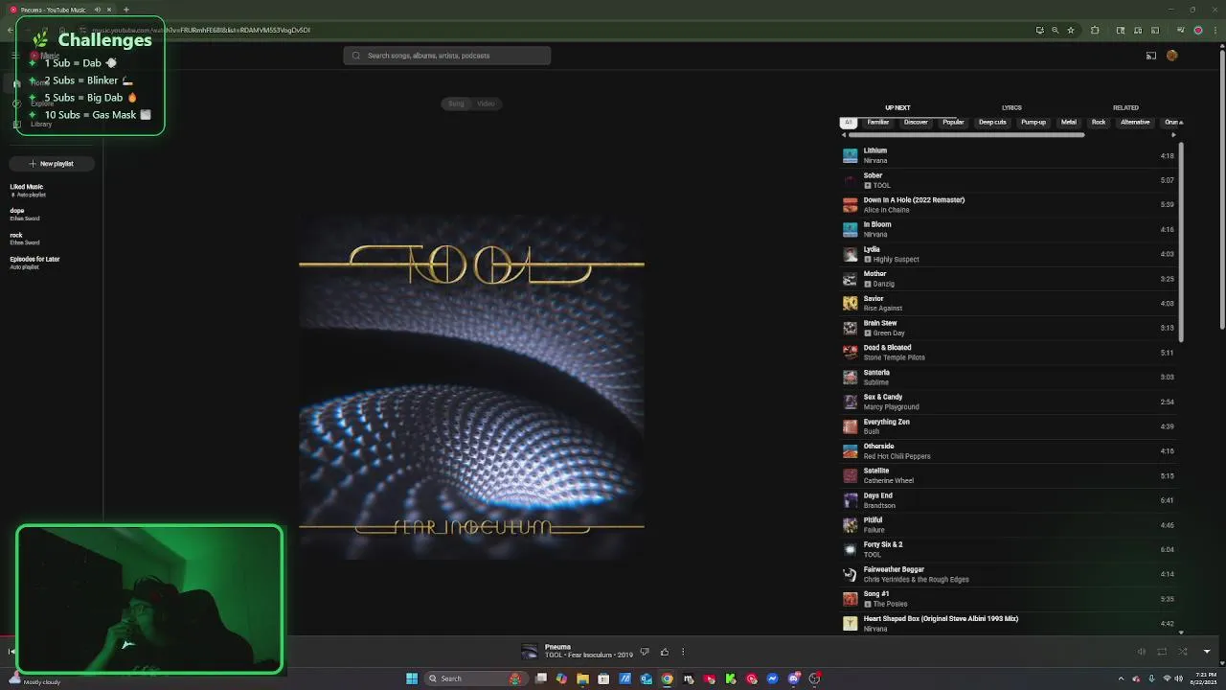Click the Pneuma thumbnail in player bar

pyautogui.click(x=530, y=652)
